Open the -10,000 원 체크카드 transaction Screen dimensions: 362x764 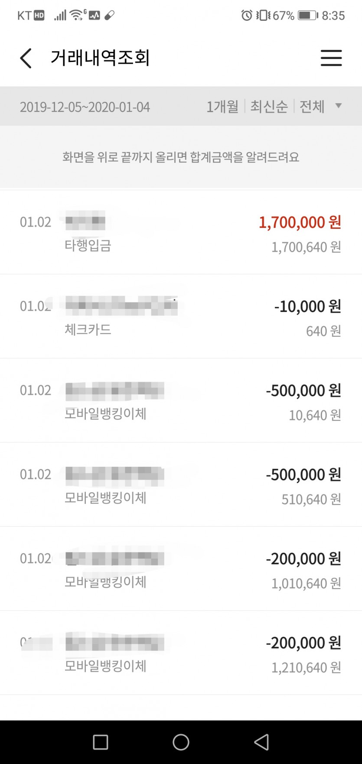[x=181, y=317]
